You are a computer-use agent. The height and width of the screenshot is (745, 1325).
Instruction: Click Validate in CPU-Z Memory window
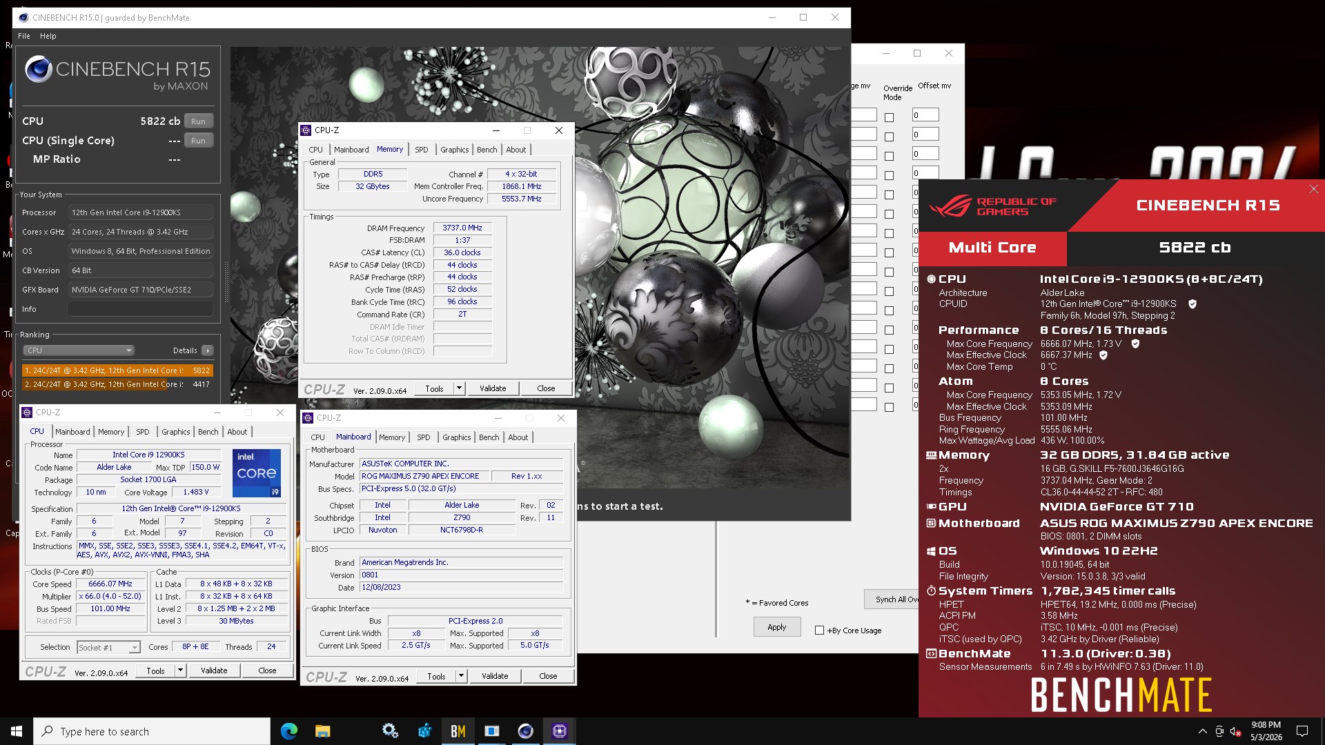[493, 388]
